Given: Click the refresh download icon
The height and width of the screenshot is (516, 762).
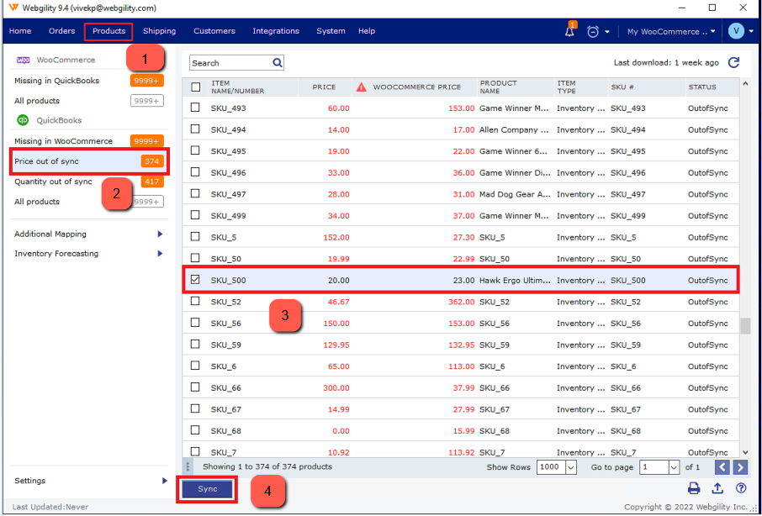Looking at the screenshot, I should (733, 63).
